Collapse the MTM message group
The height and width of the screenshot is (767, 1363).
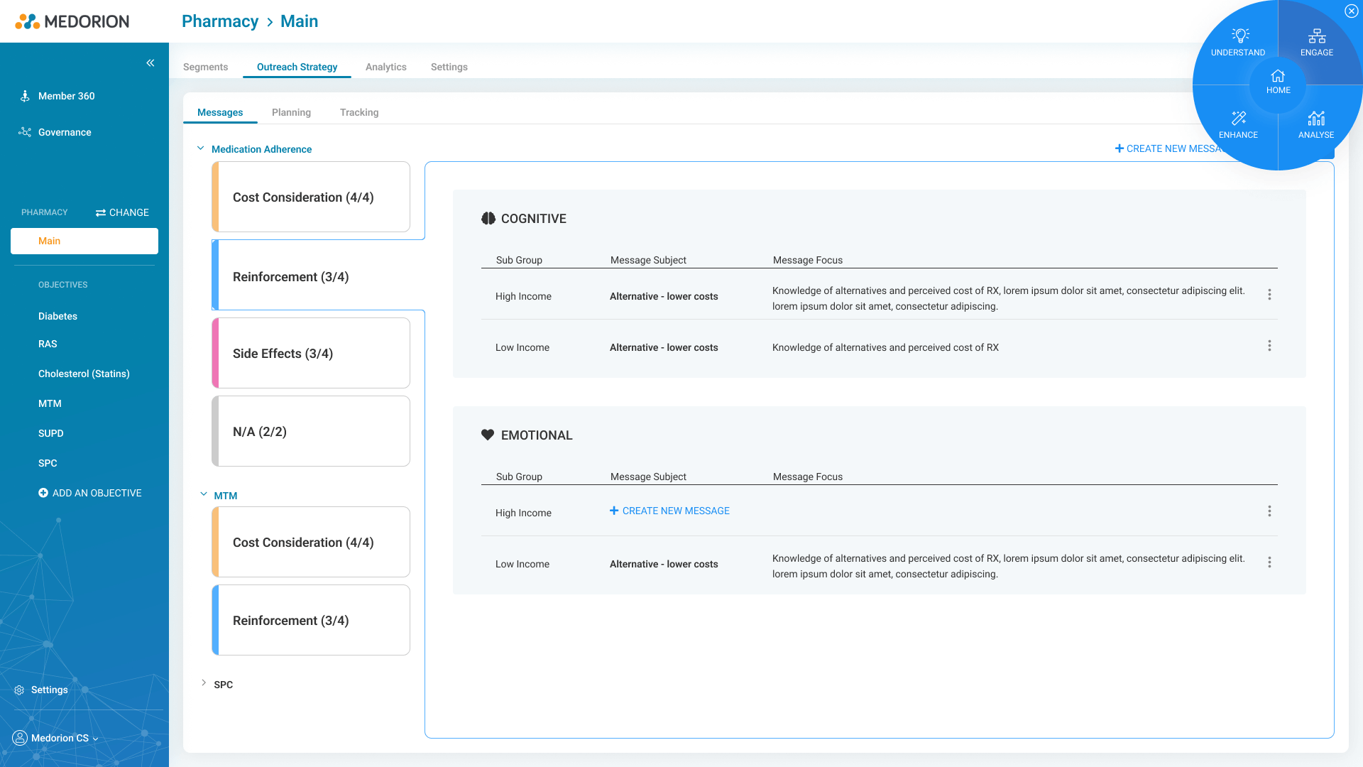[x=204, y=494]
